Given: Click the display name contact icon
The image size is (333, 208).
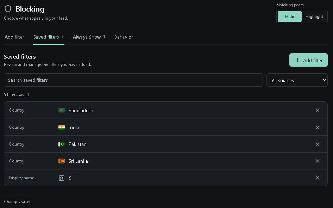Looking at the screenshot, I should (62, 178).
